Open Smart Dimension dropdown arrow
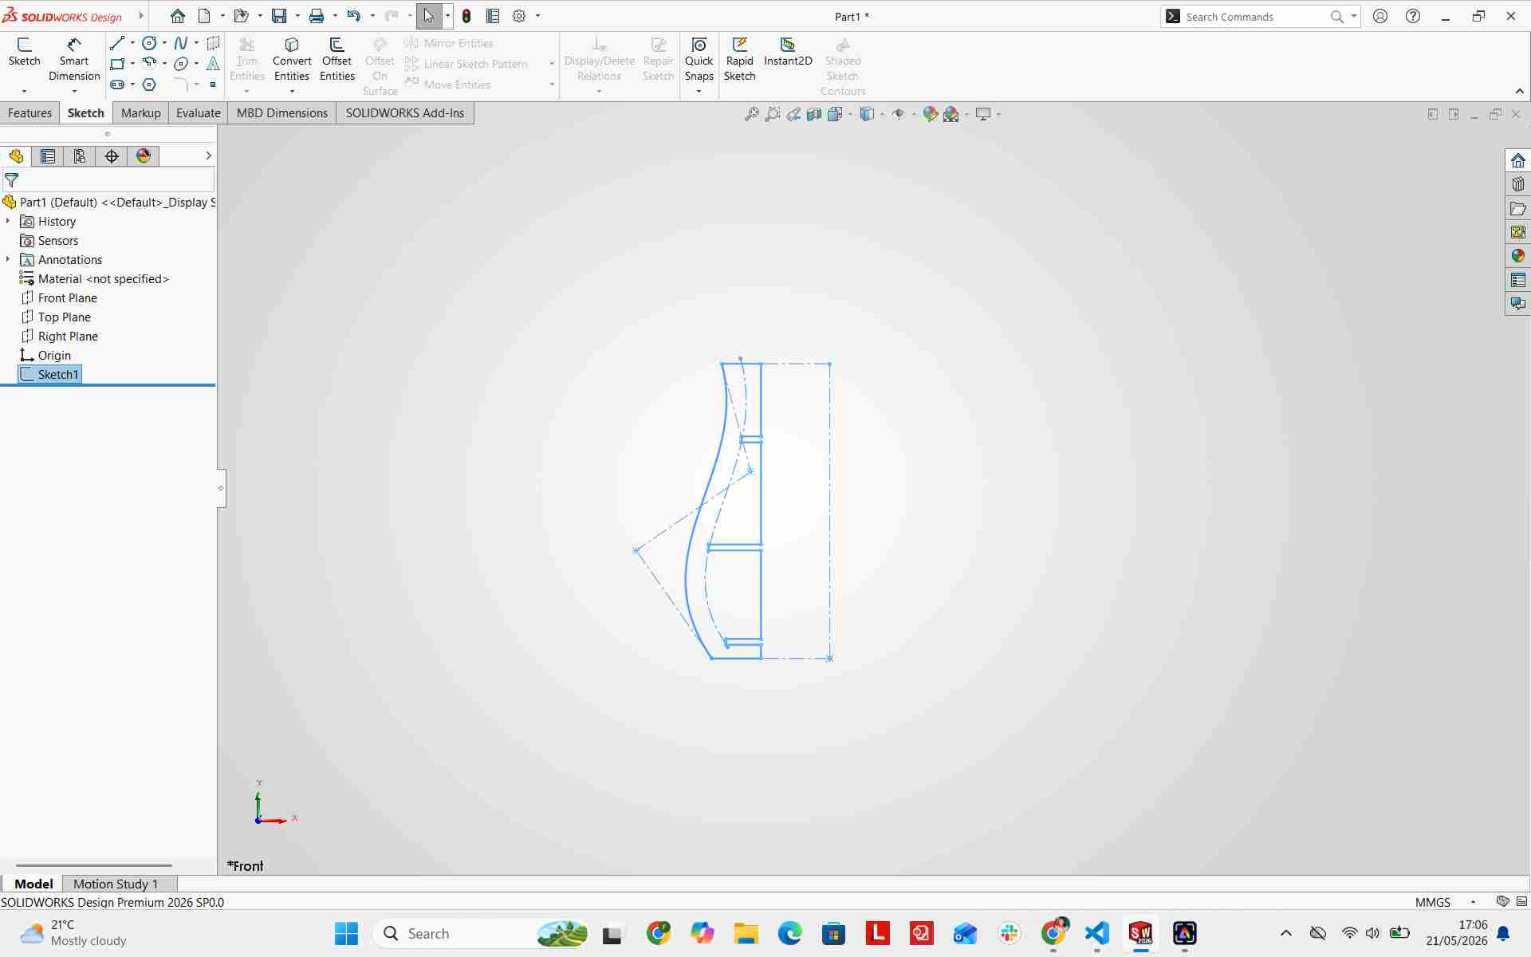Screen dimensions: 1531x957 74,91
